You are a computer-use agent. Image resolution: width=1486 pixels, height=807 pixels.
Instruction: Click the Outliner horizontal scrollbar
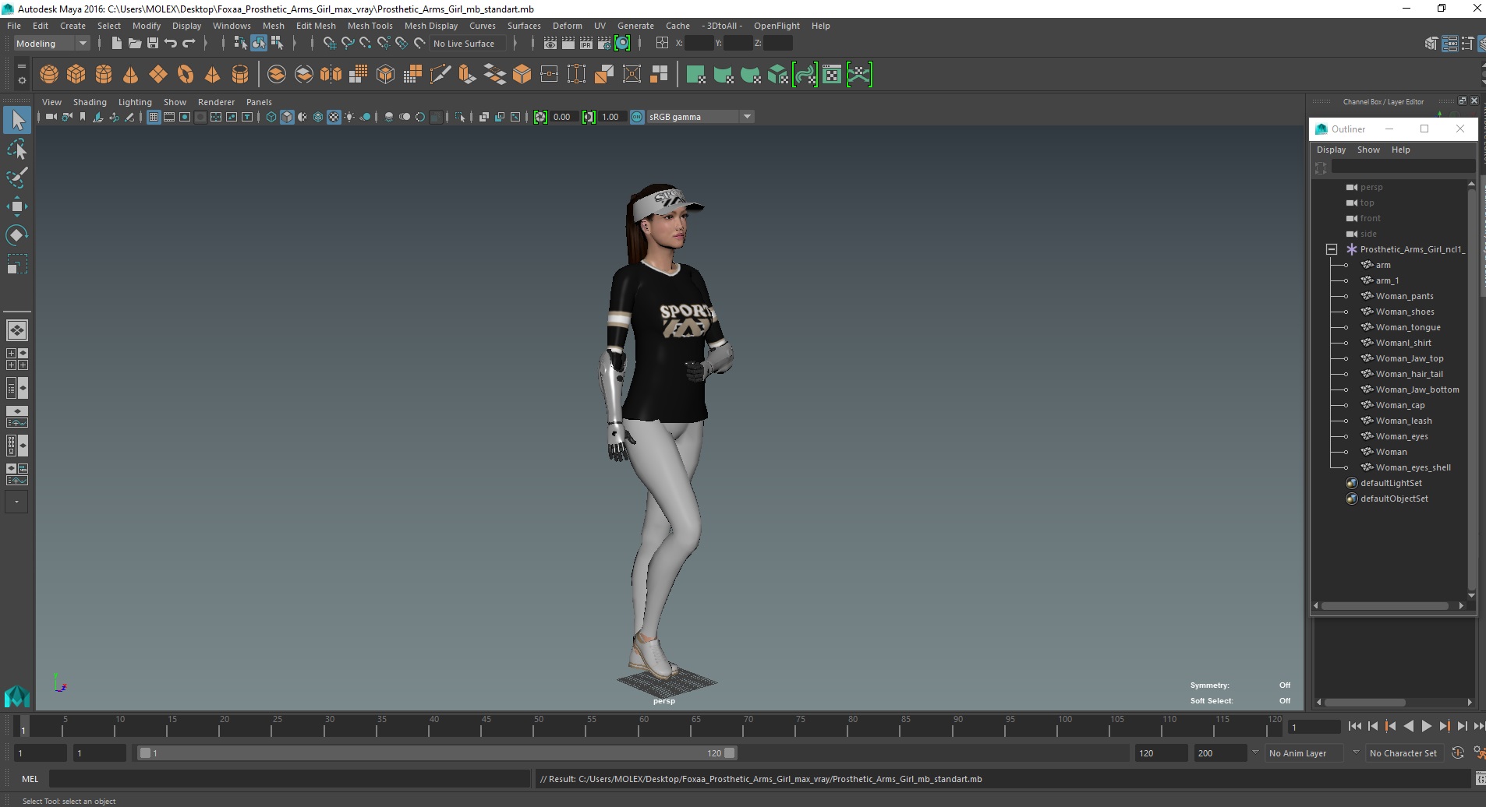[x=1385, y=605]
